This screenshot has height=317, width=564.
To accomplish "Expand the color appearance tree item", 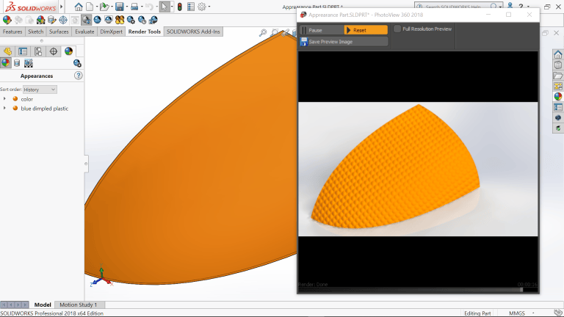I will [4, 99].
